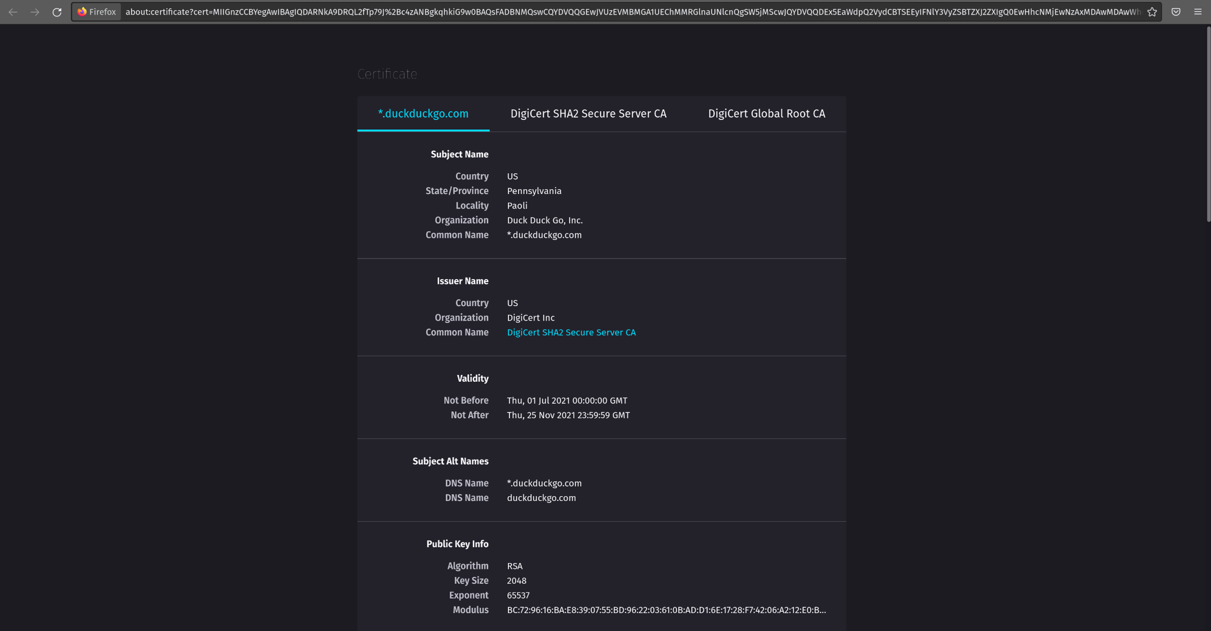Select 'Duck Duck Go, Inc.' organization value

[544, 220]
